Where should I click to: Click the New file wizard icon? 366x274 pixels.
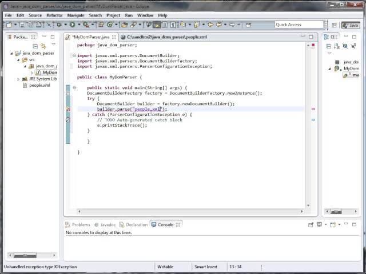tap(9, 25)
